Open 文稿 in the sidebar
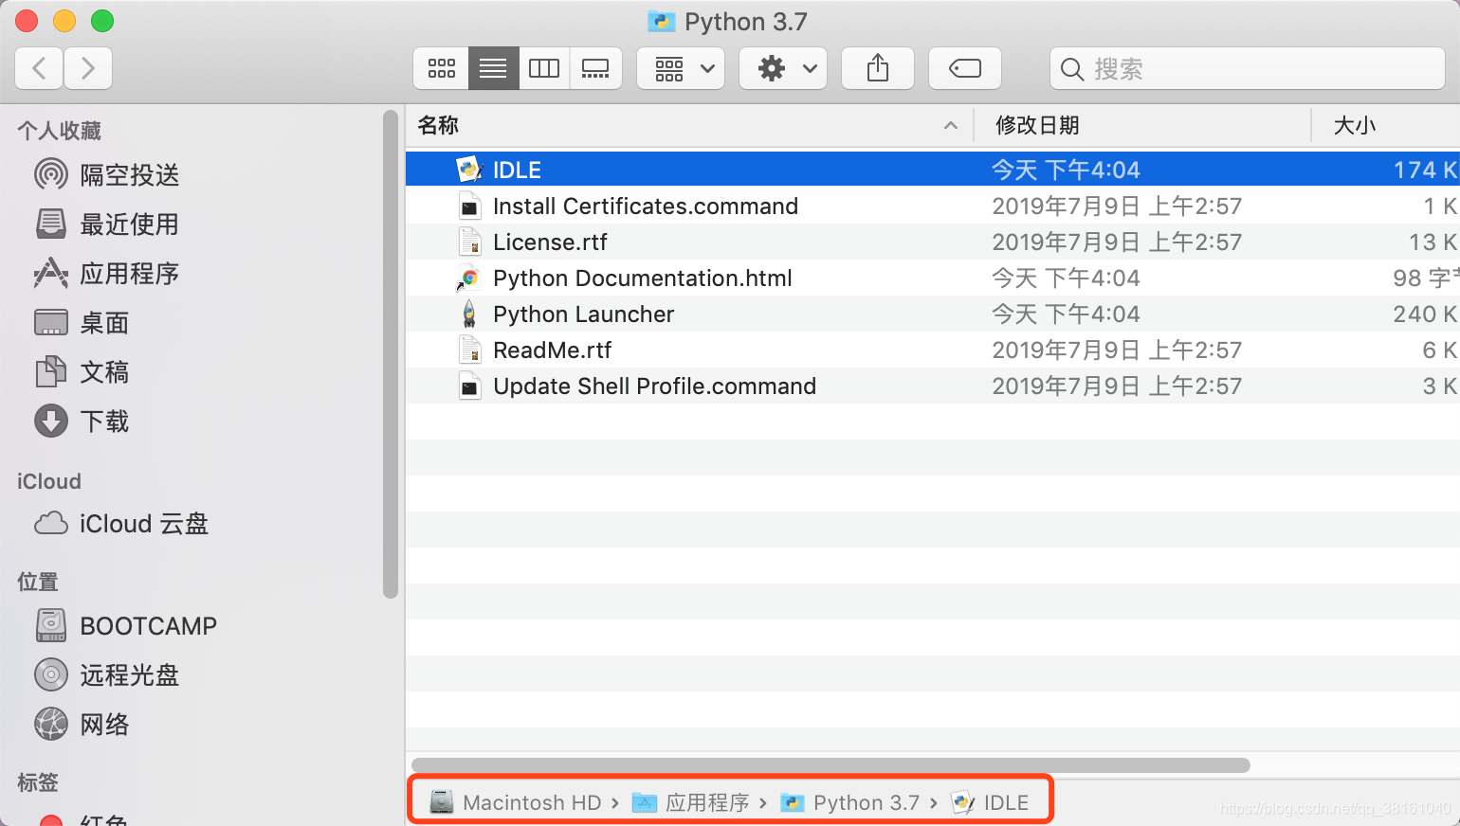Screen dimensions: 1460x826 point(104,371)
